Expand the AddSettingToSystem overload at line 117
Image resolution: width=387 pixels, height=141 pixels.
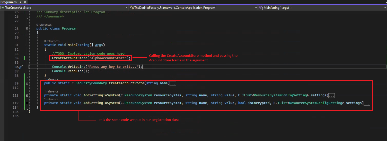27,103
